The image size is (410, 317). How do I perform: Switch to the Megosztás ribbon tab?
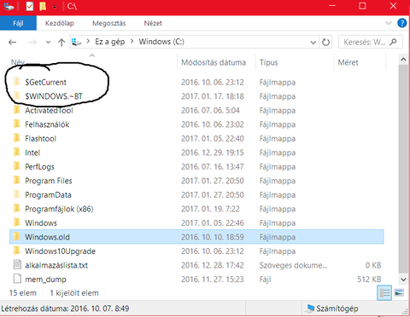tap(109, 23)
